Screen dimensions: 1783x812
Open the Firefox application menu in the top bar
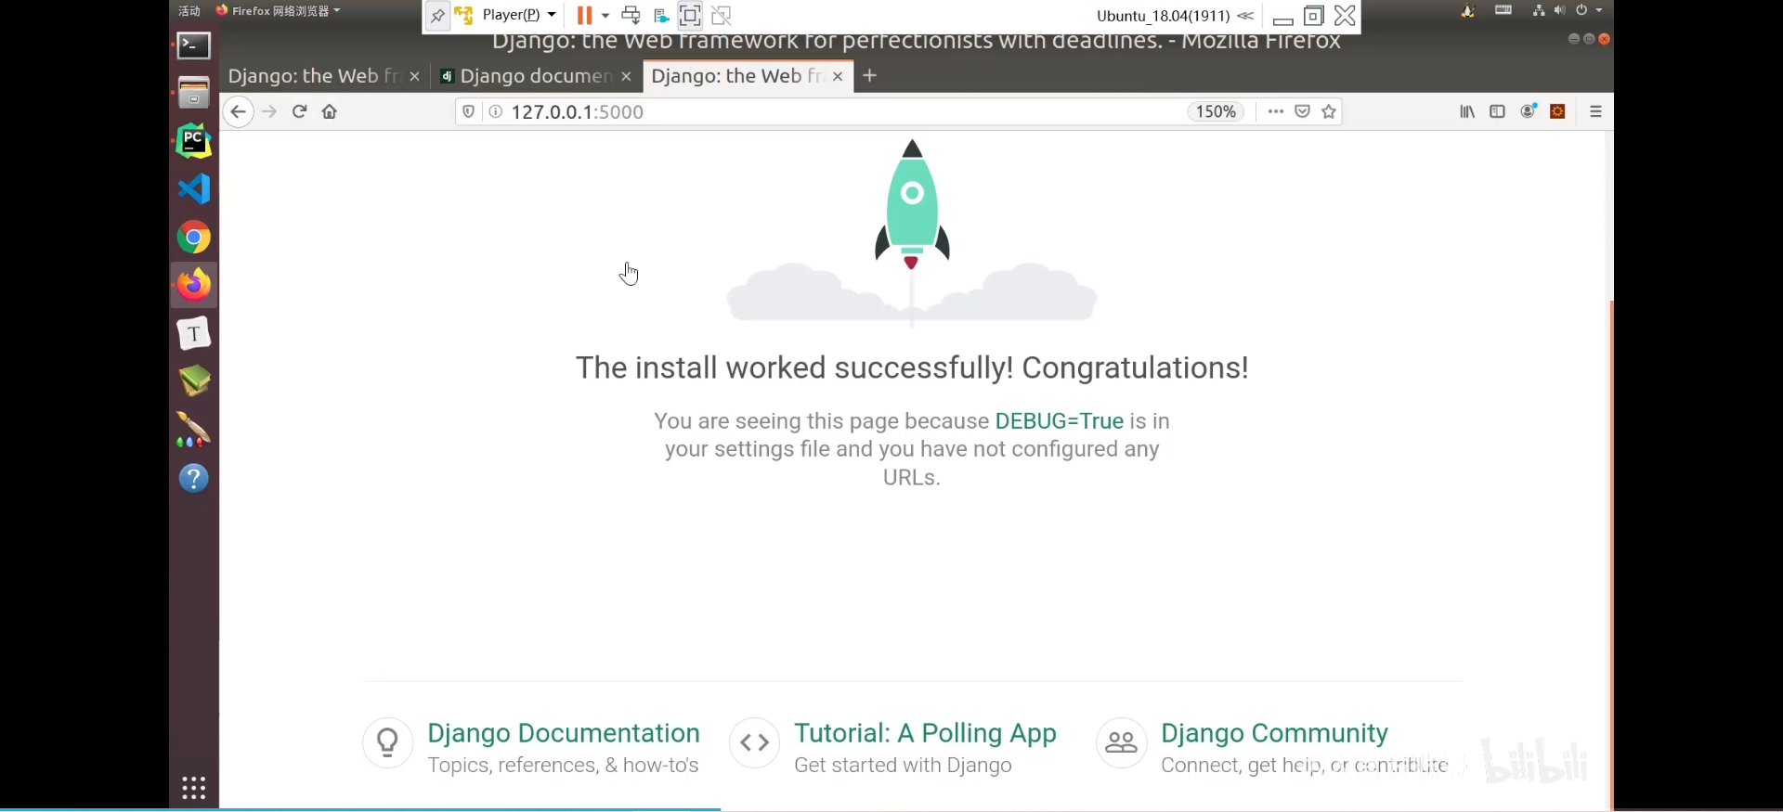coord(278,11)
